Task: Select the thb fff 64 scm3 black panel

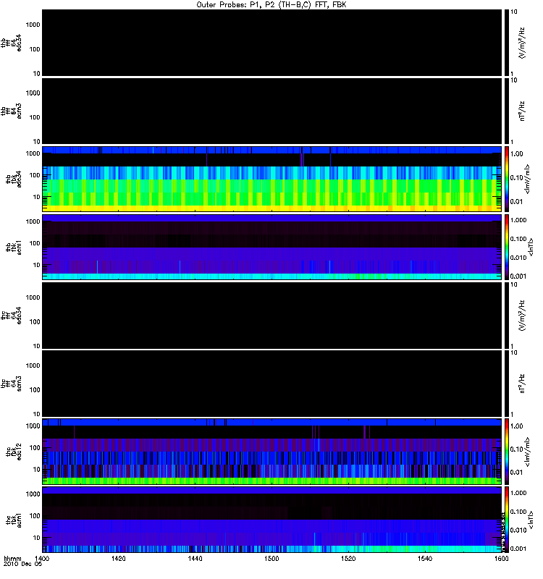Action: pos(271,111)
